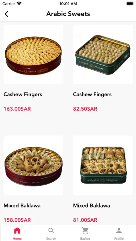The image size is (136, 241).
Task: Click the 81.00SAR price label
Action: pyautogui.click(x=85, y=220)
